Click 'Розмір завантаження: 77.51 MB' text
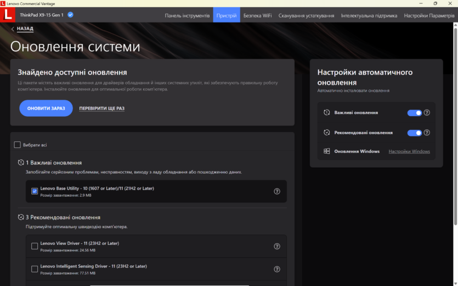Image resolution: width=458 pixels, height=286 pixels. pyautogui.click(x=68, y=273)
